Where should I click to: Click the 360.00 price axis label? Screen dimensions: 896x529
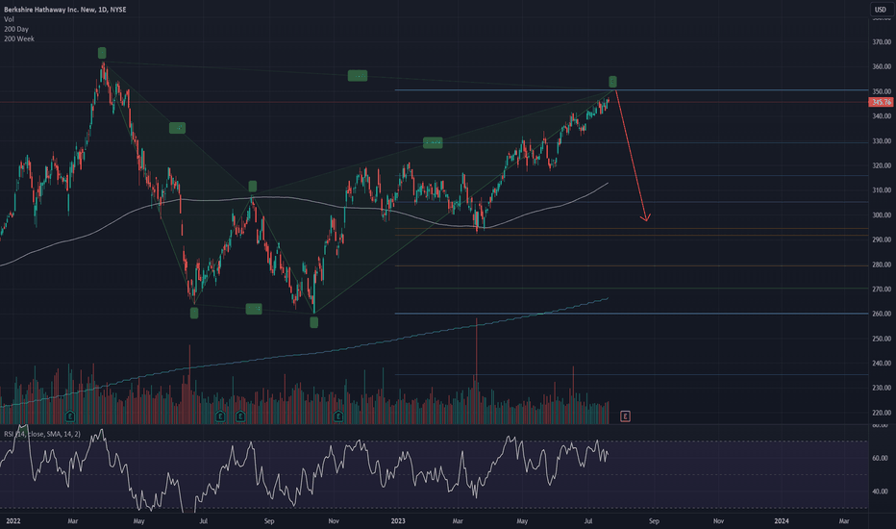pos(882,67)
